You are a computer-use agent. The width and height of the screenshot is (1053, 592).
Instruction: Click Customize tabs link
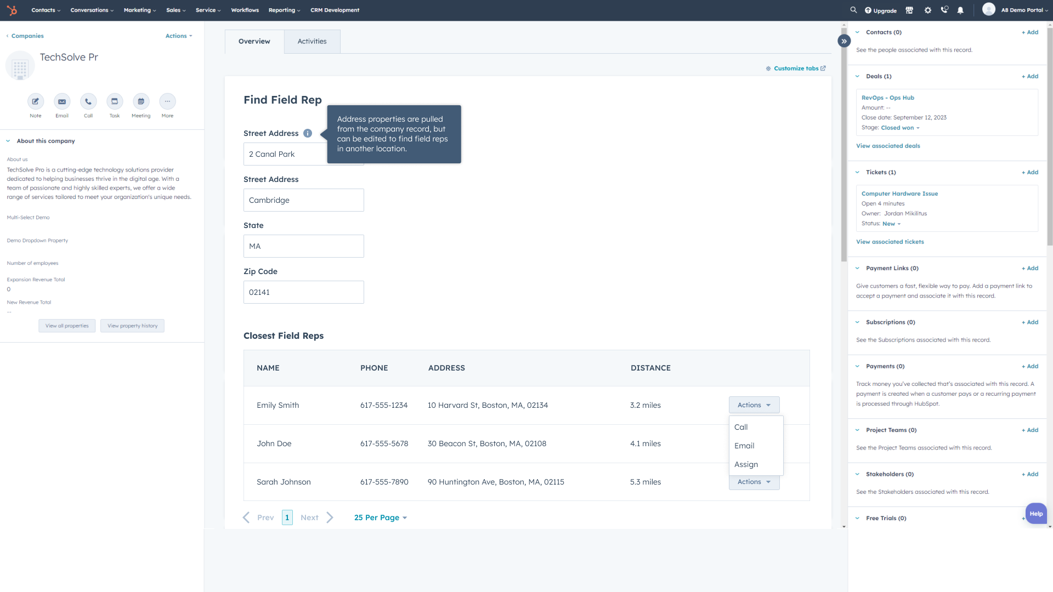796,69
